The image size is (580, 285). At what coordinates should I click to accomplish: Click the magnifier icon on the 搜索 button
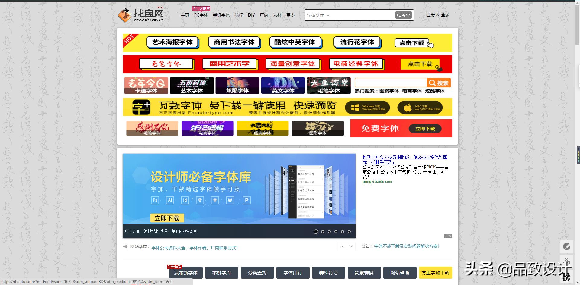click(x=399, y=15)
